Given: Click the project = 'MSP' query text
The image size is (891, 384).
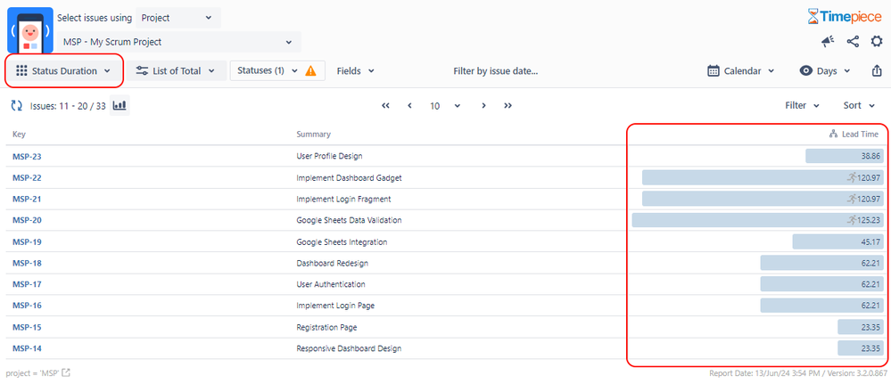Looking at the screenshot, I should pos(32,373).
